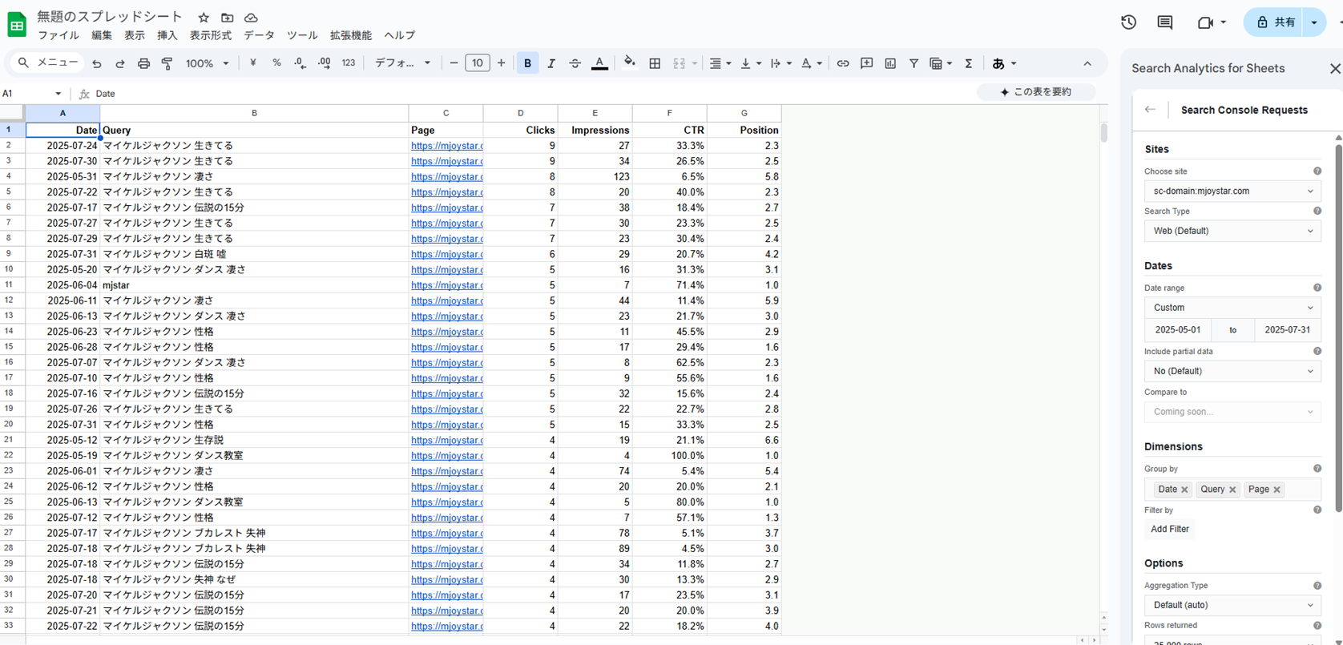Screen dimensions: 1343x645
Task: Select the paint format tool
Action: point(167,63)
